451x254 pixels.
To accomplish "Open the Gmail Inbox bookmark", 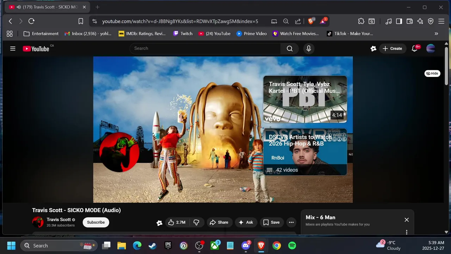I will pyautogui.click(x=88, y=34).
